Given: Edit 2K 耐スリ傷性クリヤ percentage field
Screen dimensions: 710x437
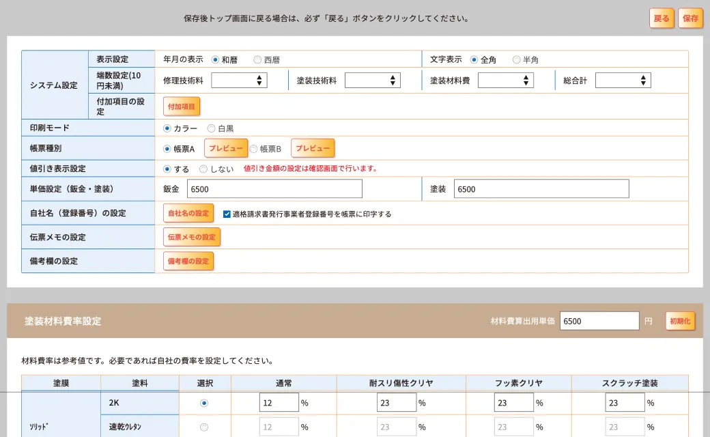Looking at the screenshot, I should [x=396, y=403].
